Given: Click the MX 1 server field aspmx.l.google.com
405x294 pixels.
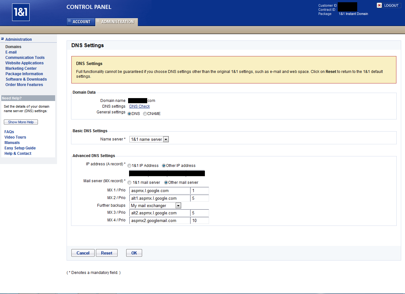Looking at the screenshot, I should coord(160,190).
